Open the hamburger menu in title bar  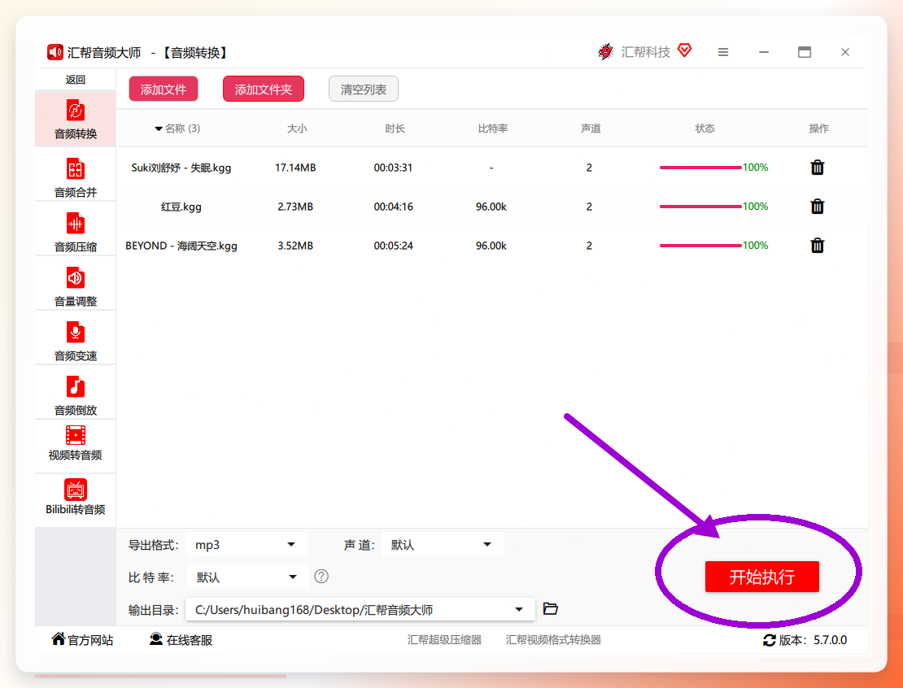[x=723, y=52]
